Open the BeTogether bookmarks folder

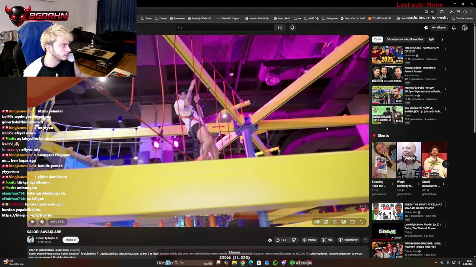click(330, 18)
